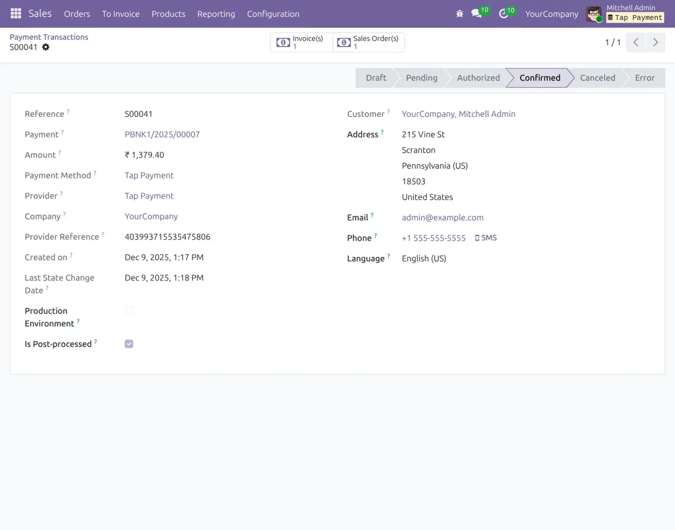This screenshot has height=530, width=675.
Task: Go to next record with right arrow
Action: pos(655,42)
